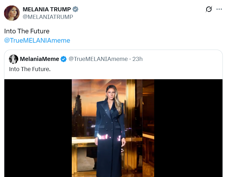Screen dimensions: 228x177
Task: Click gray @TrueMELANIAmeme handle in quoted post
Action: click(98, 59)
